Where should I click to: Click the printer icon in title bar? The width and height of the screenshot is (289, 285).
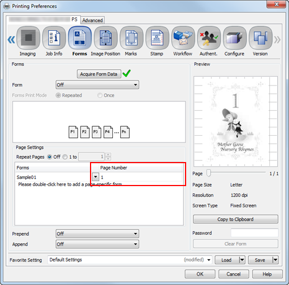pos(7,6)
